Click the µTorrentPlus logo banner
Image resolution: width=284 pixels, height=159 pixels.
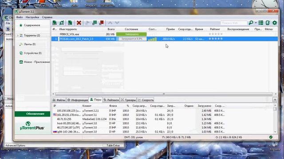pyautogui.click(x=32, y=126)
